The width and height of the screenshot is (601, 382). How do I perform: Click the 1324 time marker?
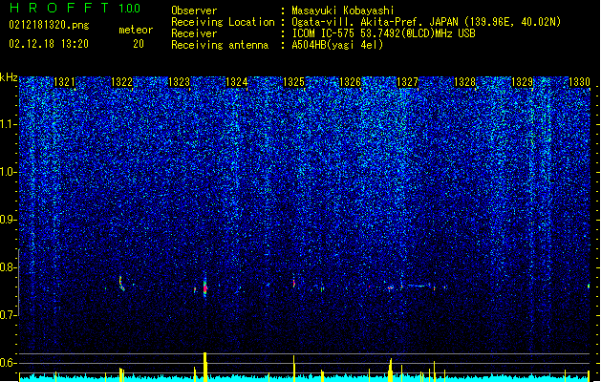237,82
